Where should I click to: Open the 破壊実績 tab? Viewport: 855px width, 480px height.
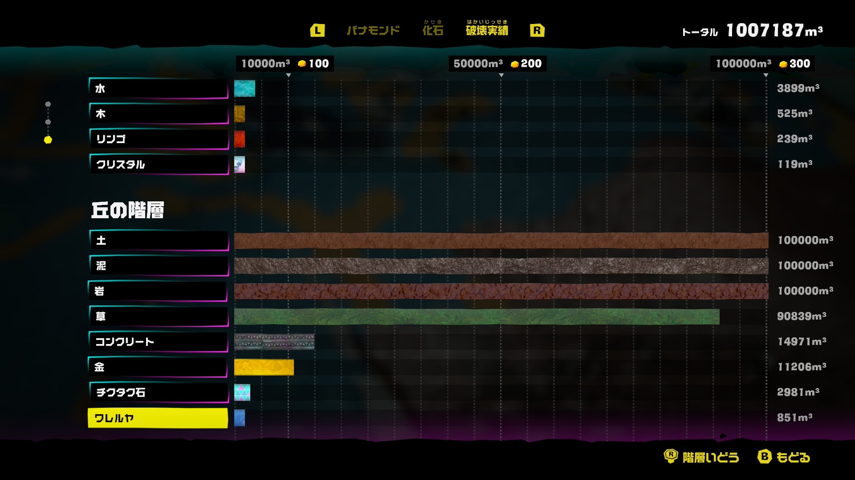[487, 30]
